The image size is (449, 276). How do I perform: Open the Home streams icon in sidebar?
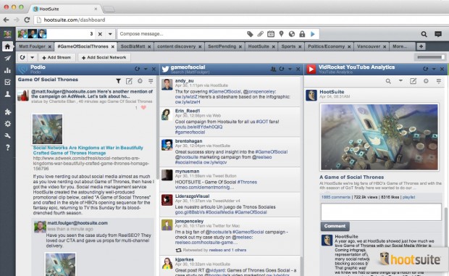tap(7, 46)
